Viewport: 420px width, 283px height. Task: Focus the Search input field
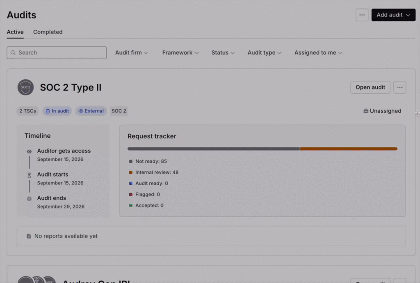pos(57,53)
